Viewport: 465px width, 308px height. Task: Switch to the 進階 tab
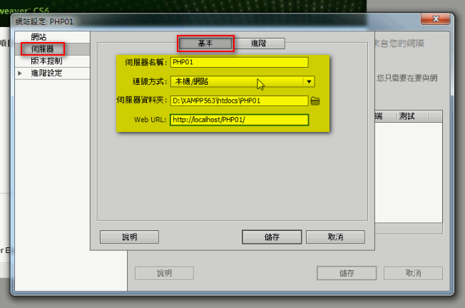258,43
